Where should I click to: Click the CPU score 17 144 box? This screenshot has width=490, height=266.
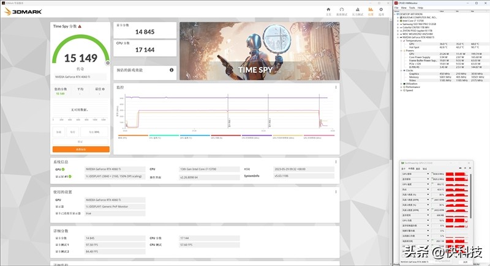click(x=145, y=48)
